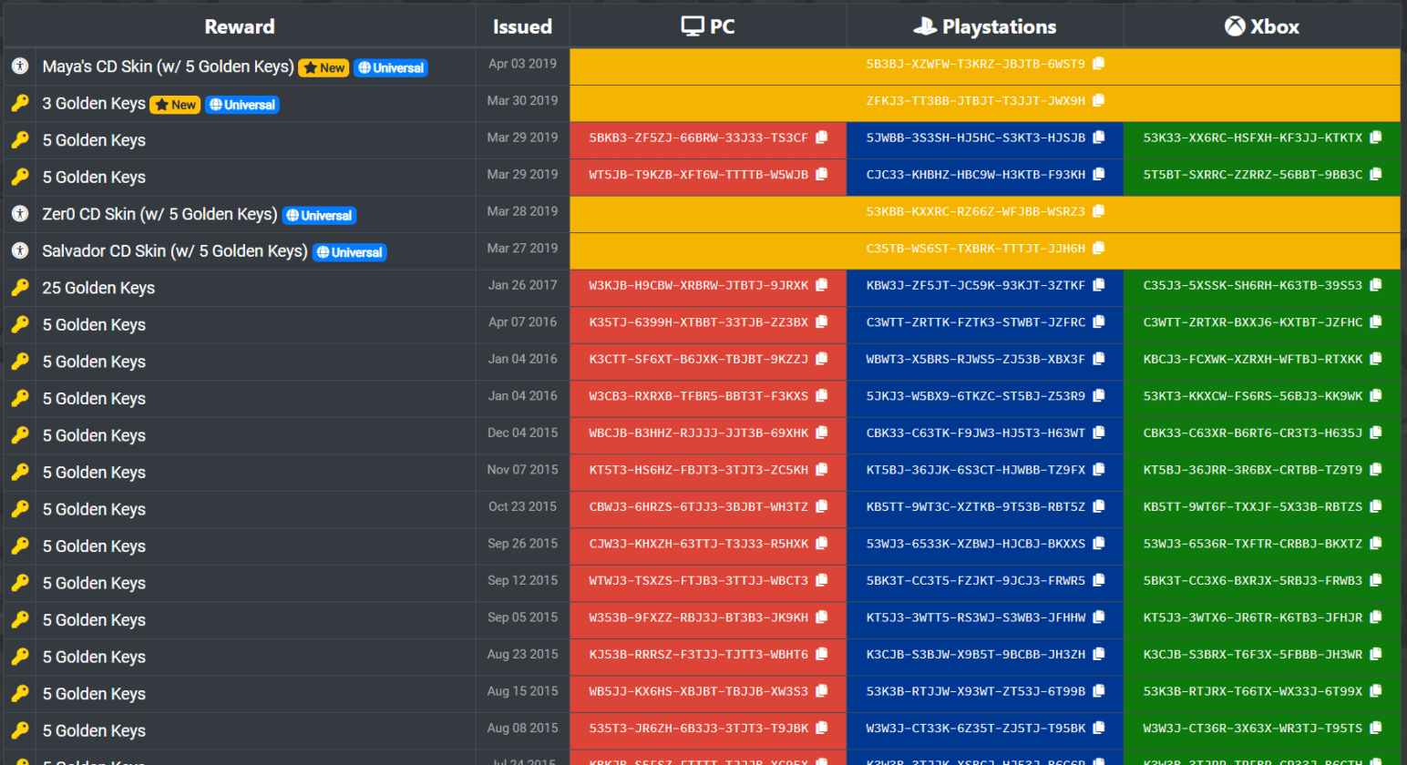The height and width of the screenshot is (765, 1407).
Task: Copy the PlayStation code starting with KBW3J
Action: tap(1099, 285)
